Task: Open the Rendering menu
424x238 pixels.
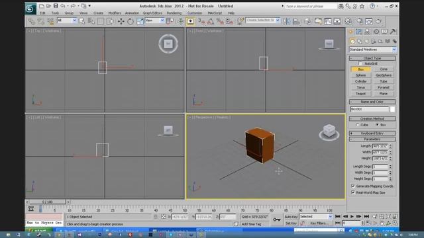Action: [x=174, y=13]
